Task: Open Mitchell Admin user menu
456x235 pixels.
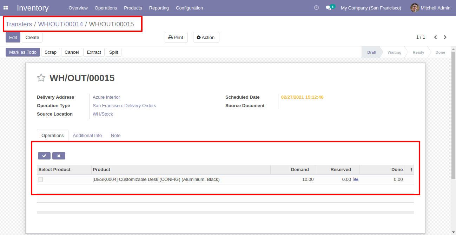Action: tap(430, 8)
